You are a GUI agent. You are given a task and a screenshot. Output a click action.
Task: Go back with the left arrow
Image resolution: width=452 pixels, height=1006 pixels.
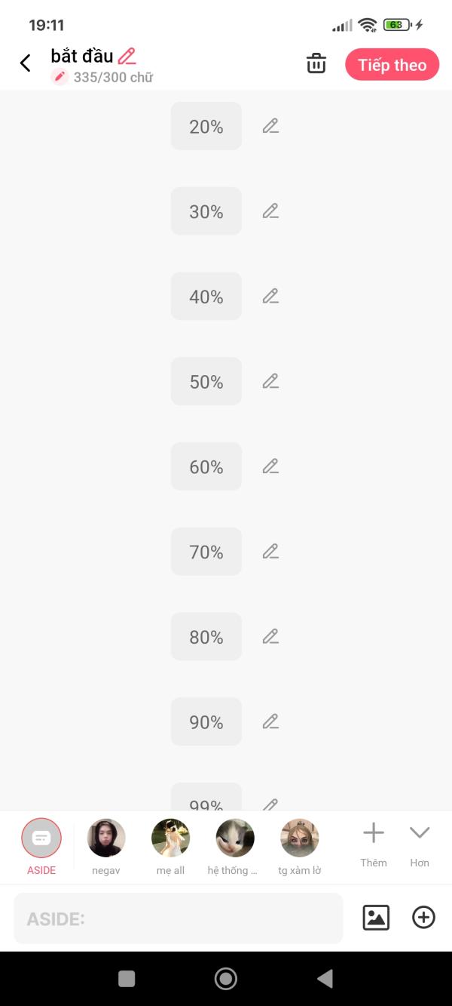pos(26,63)
